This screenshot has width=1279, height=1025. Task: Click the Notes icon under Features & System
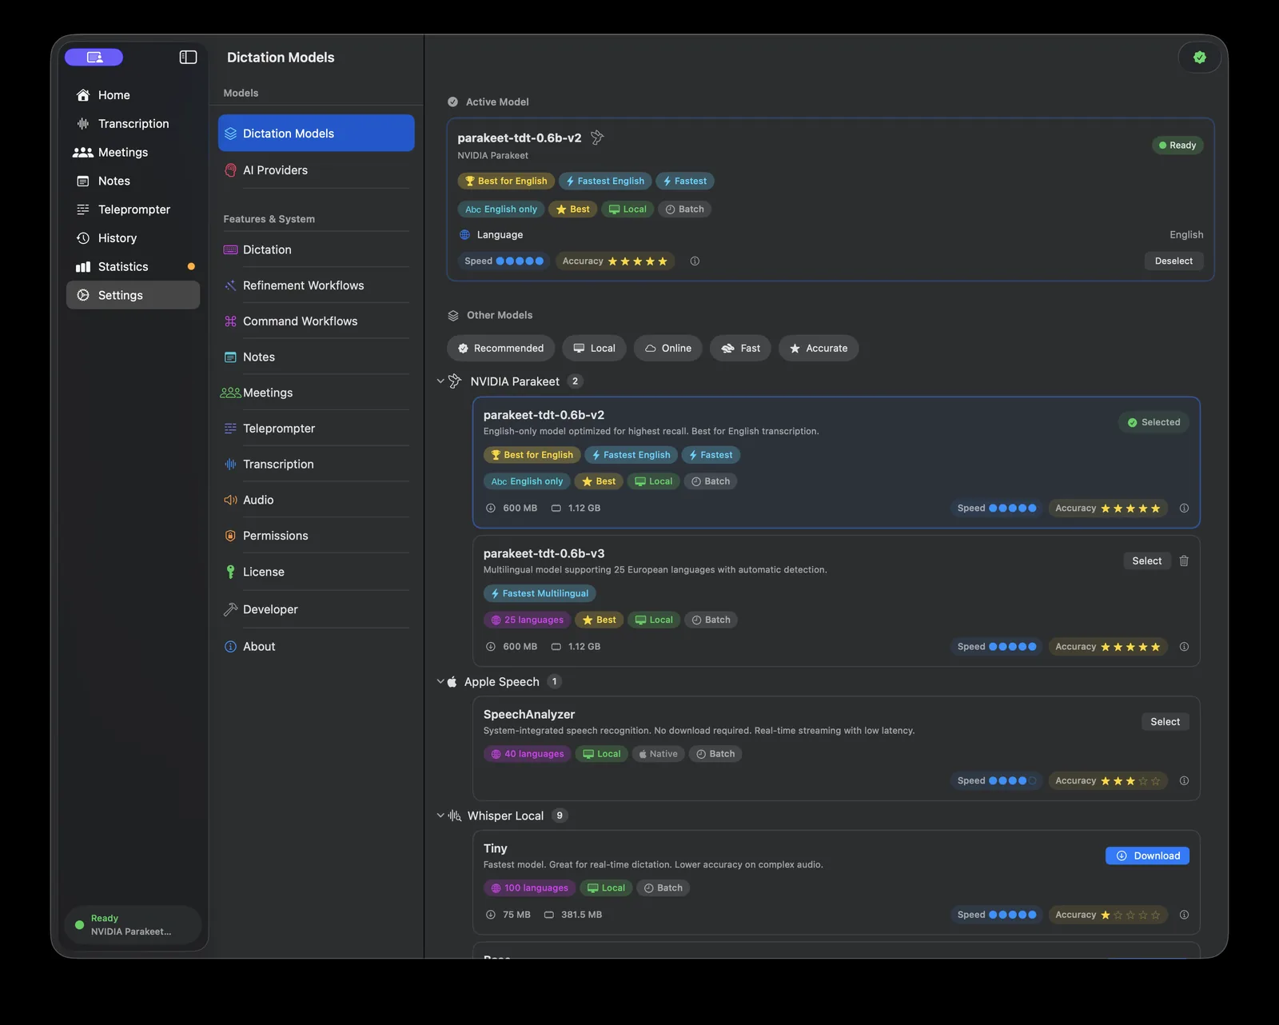[230, 357]
